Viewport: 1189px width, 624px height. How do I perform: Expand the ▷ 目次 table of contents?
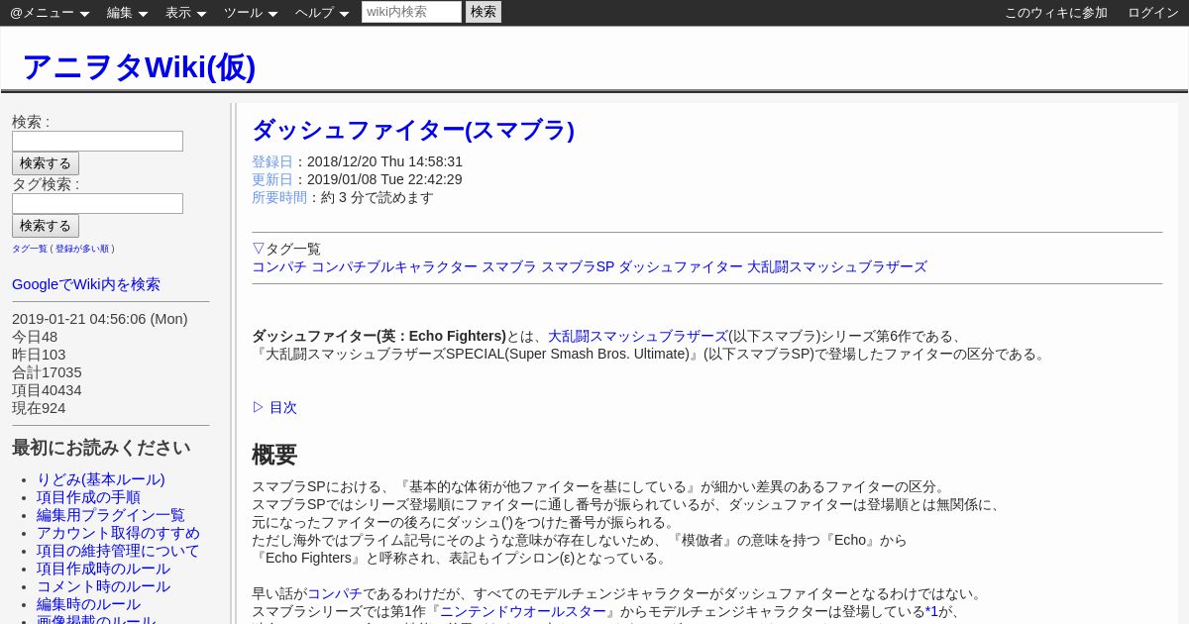pos(274,407)
